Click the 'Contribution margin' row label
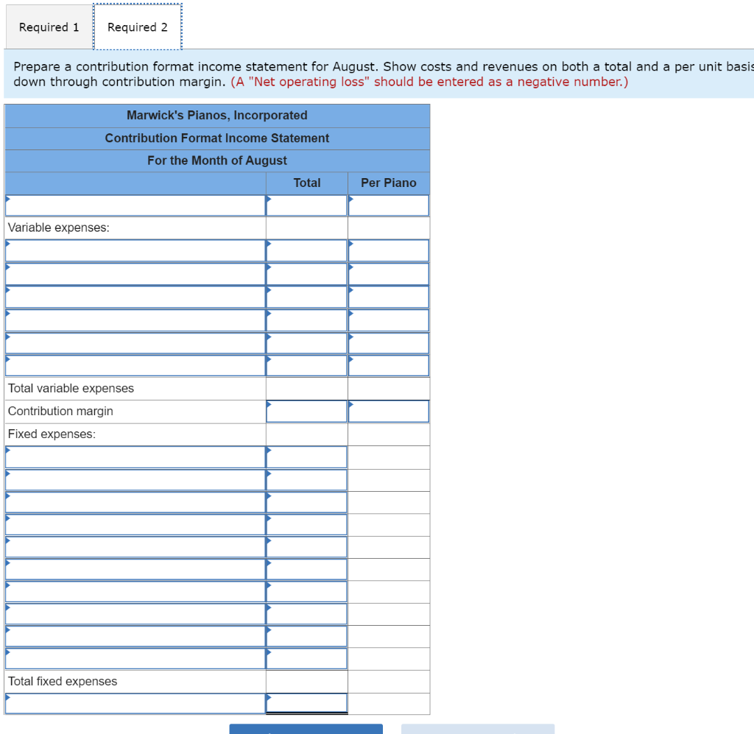Screen dimensions: 754x734 (60, 412)
